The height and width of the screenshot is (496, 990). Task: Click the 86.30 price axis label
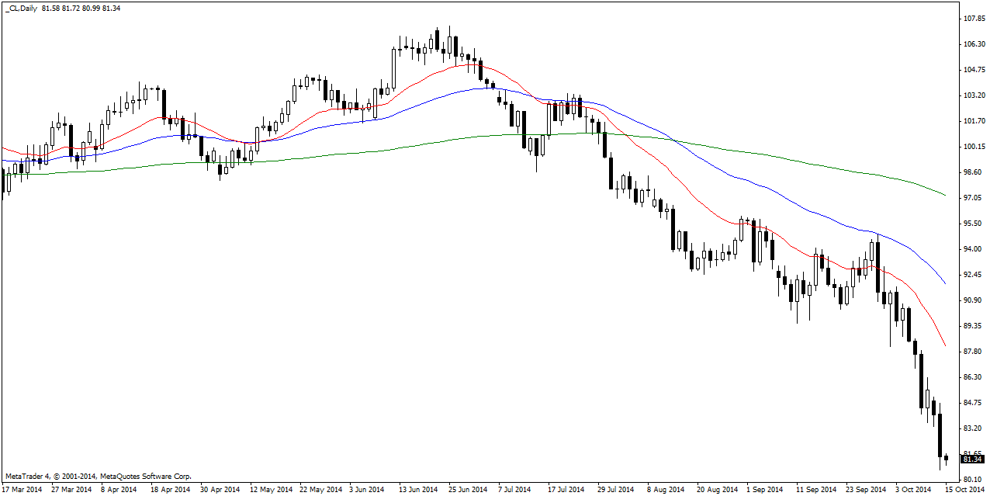point(973,376)
